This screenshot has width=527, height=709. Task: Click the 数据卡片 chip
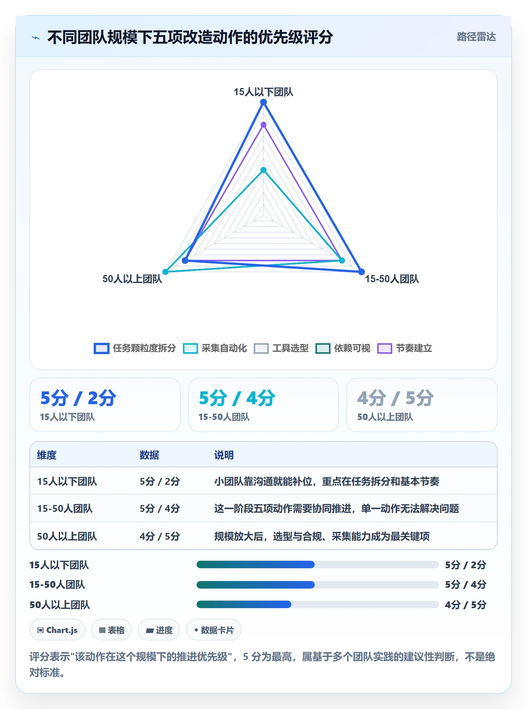pyautogui.click(x=214, y=630)
